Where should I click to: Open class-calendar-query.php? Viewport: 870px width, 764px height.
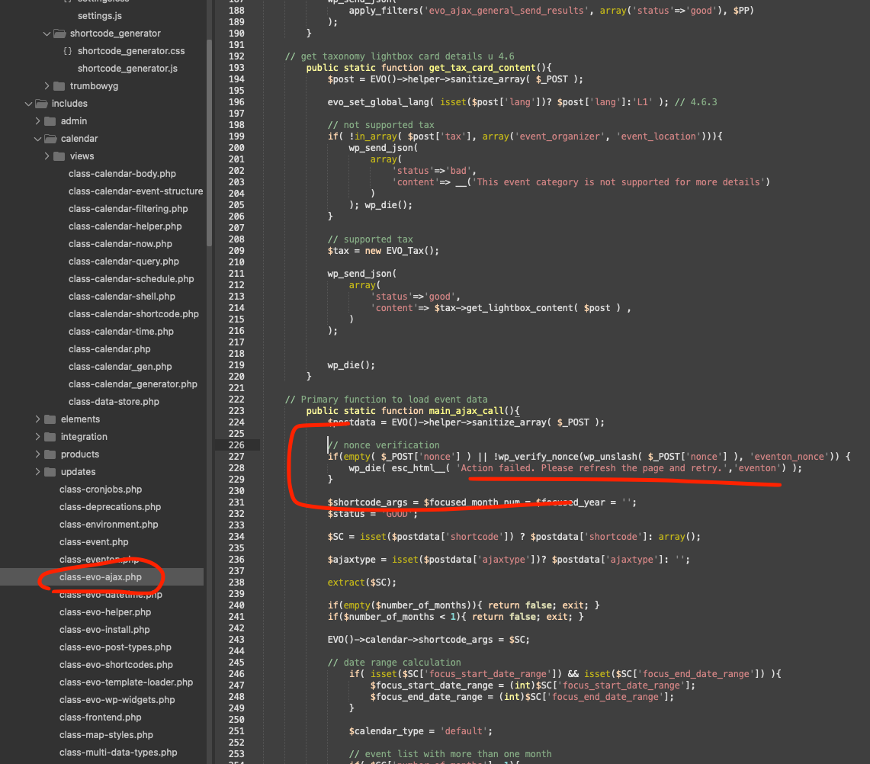(124, 262)
